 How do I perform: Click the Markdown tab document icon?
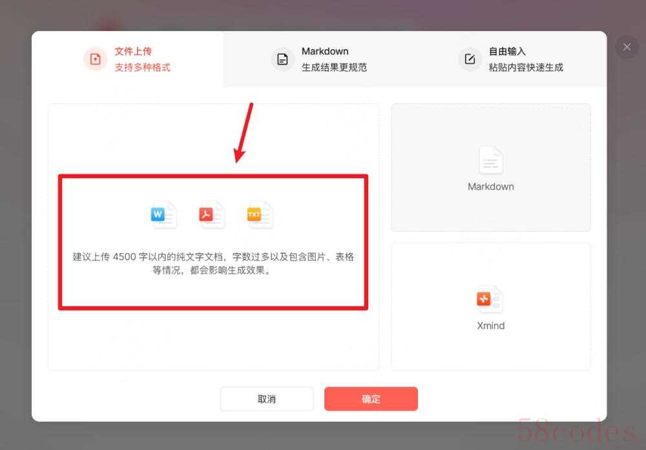pos(283,59)
